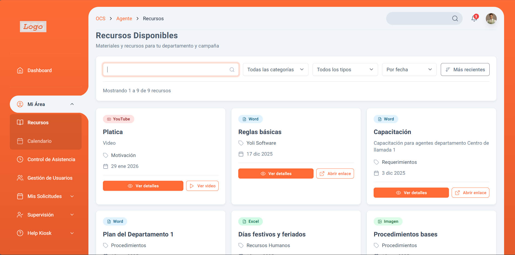Click the profile avatar picture
This screenshot has width=515, height=255.
[x=491, y=18]
